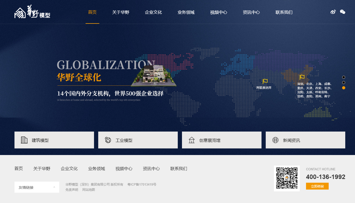Click the Huaye Model logo
The height and width of the screenshot is (203, 355).
32,12
